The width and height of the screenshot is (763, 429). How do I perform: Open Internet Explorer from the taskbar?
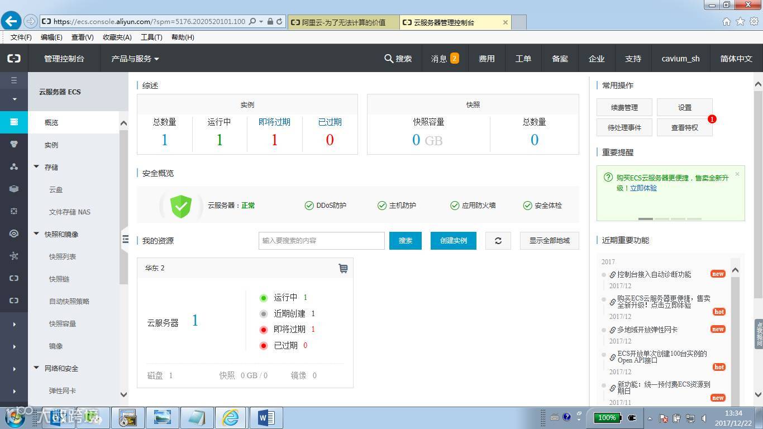230,418
